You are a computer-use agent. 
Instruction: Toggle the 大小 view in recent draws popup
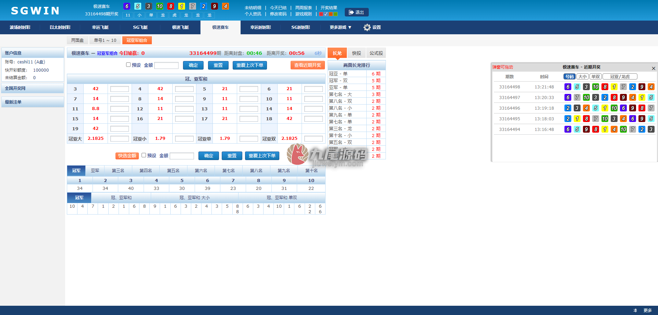(583, 77)
